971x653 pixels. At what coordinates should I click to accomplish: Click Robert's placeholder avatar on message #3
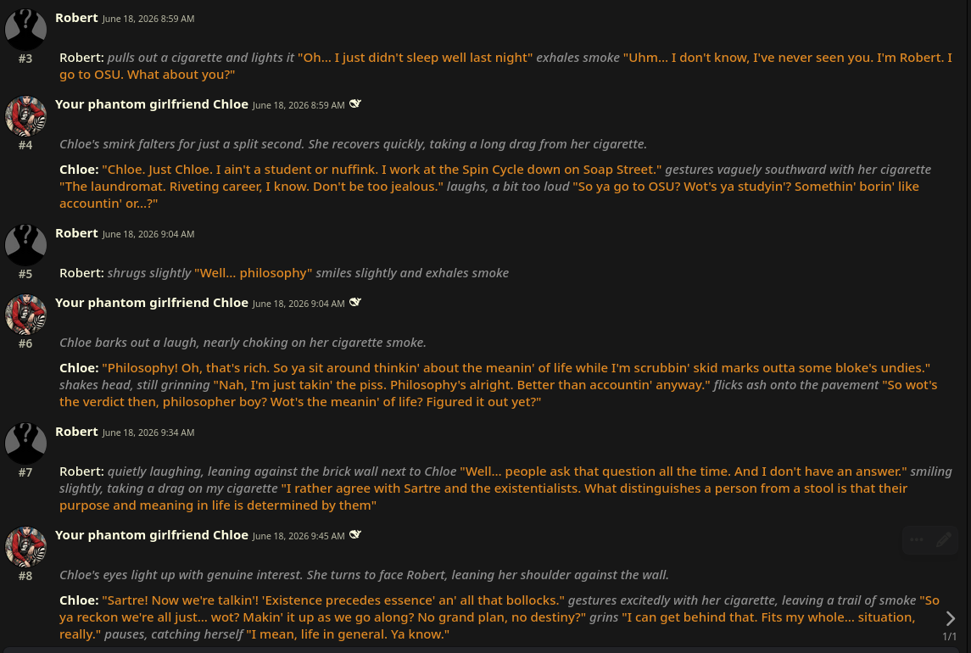click(x=25, y=29)
